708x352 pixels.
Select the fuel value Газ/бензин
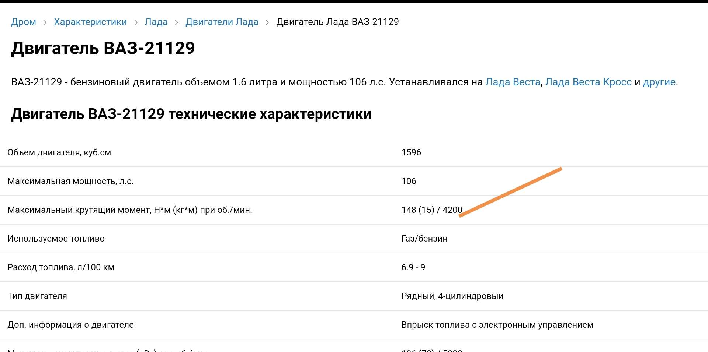(x=424, y=239)
